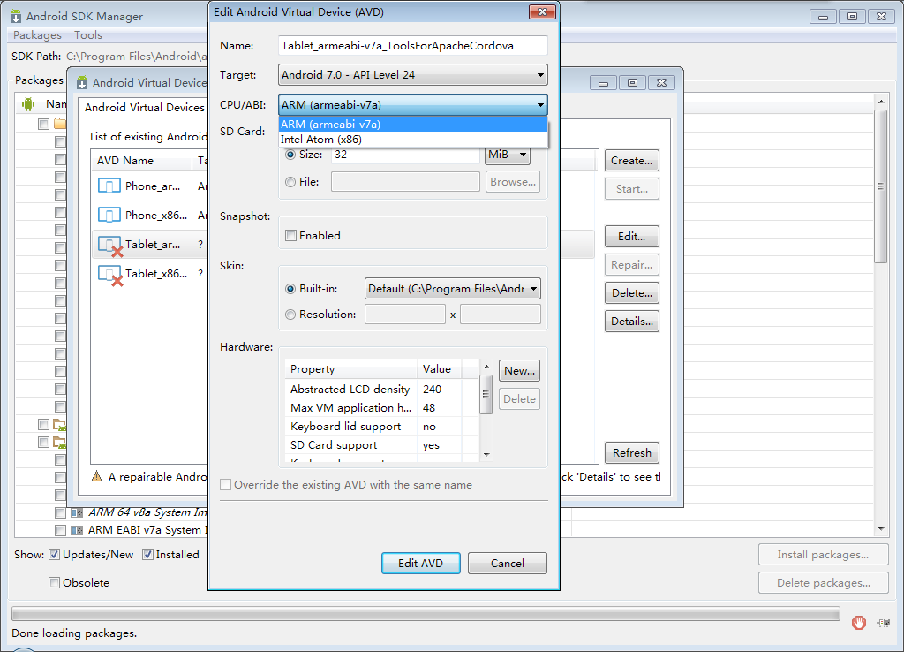Click the broken Tablet_x86... device icon

(x=110, y=276)
